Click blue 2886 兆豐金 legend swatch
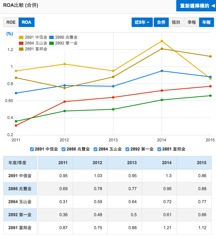 coord(52,37)
